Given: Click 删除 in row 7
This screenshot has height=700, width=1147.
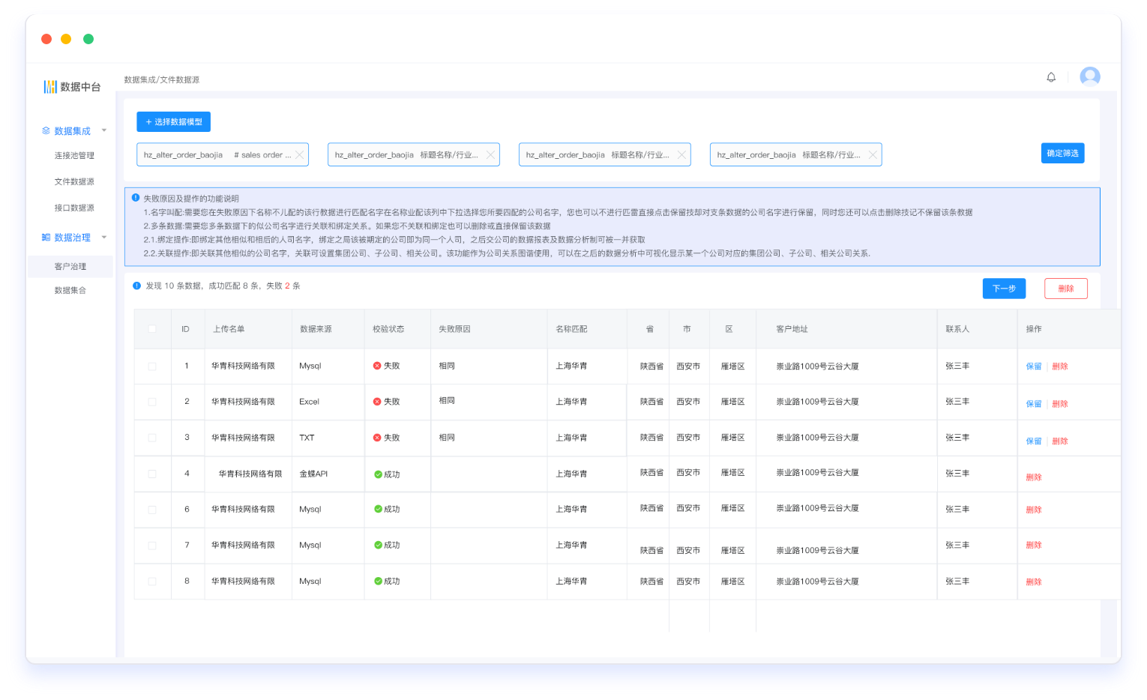Looking at the screenshot, I should coord(1034,545).
